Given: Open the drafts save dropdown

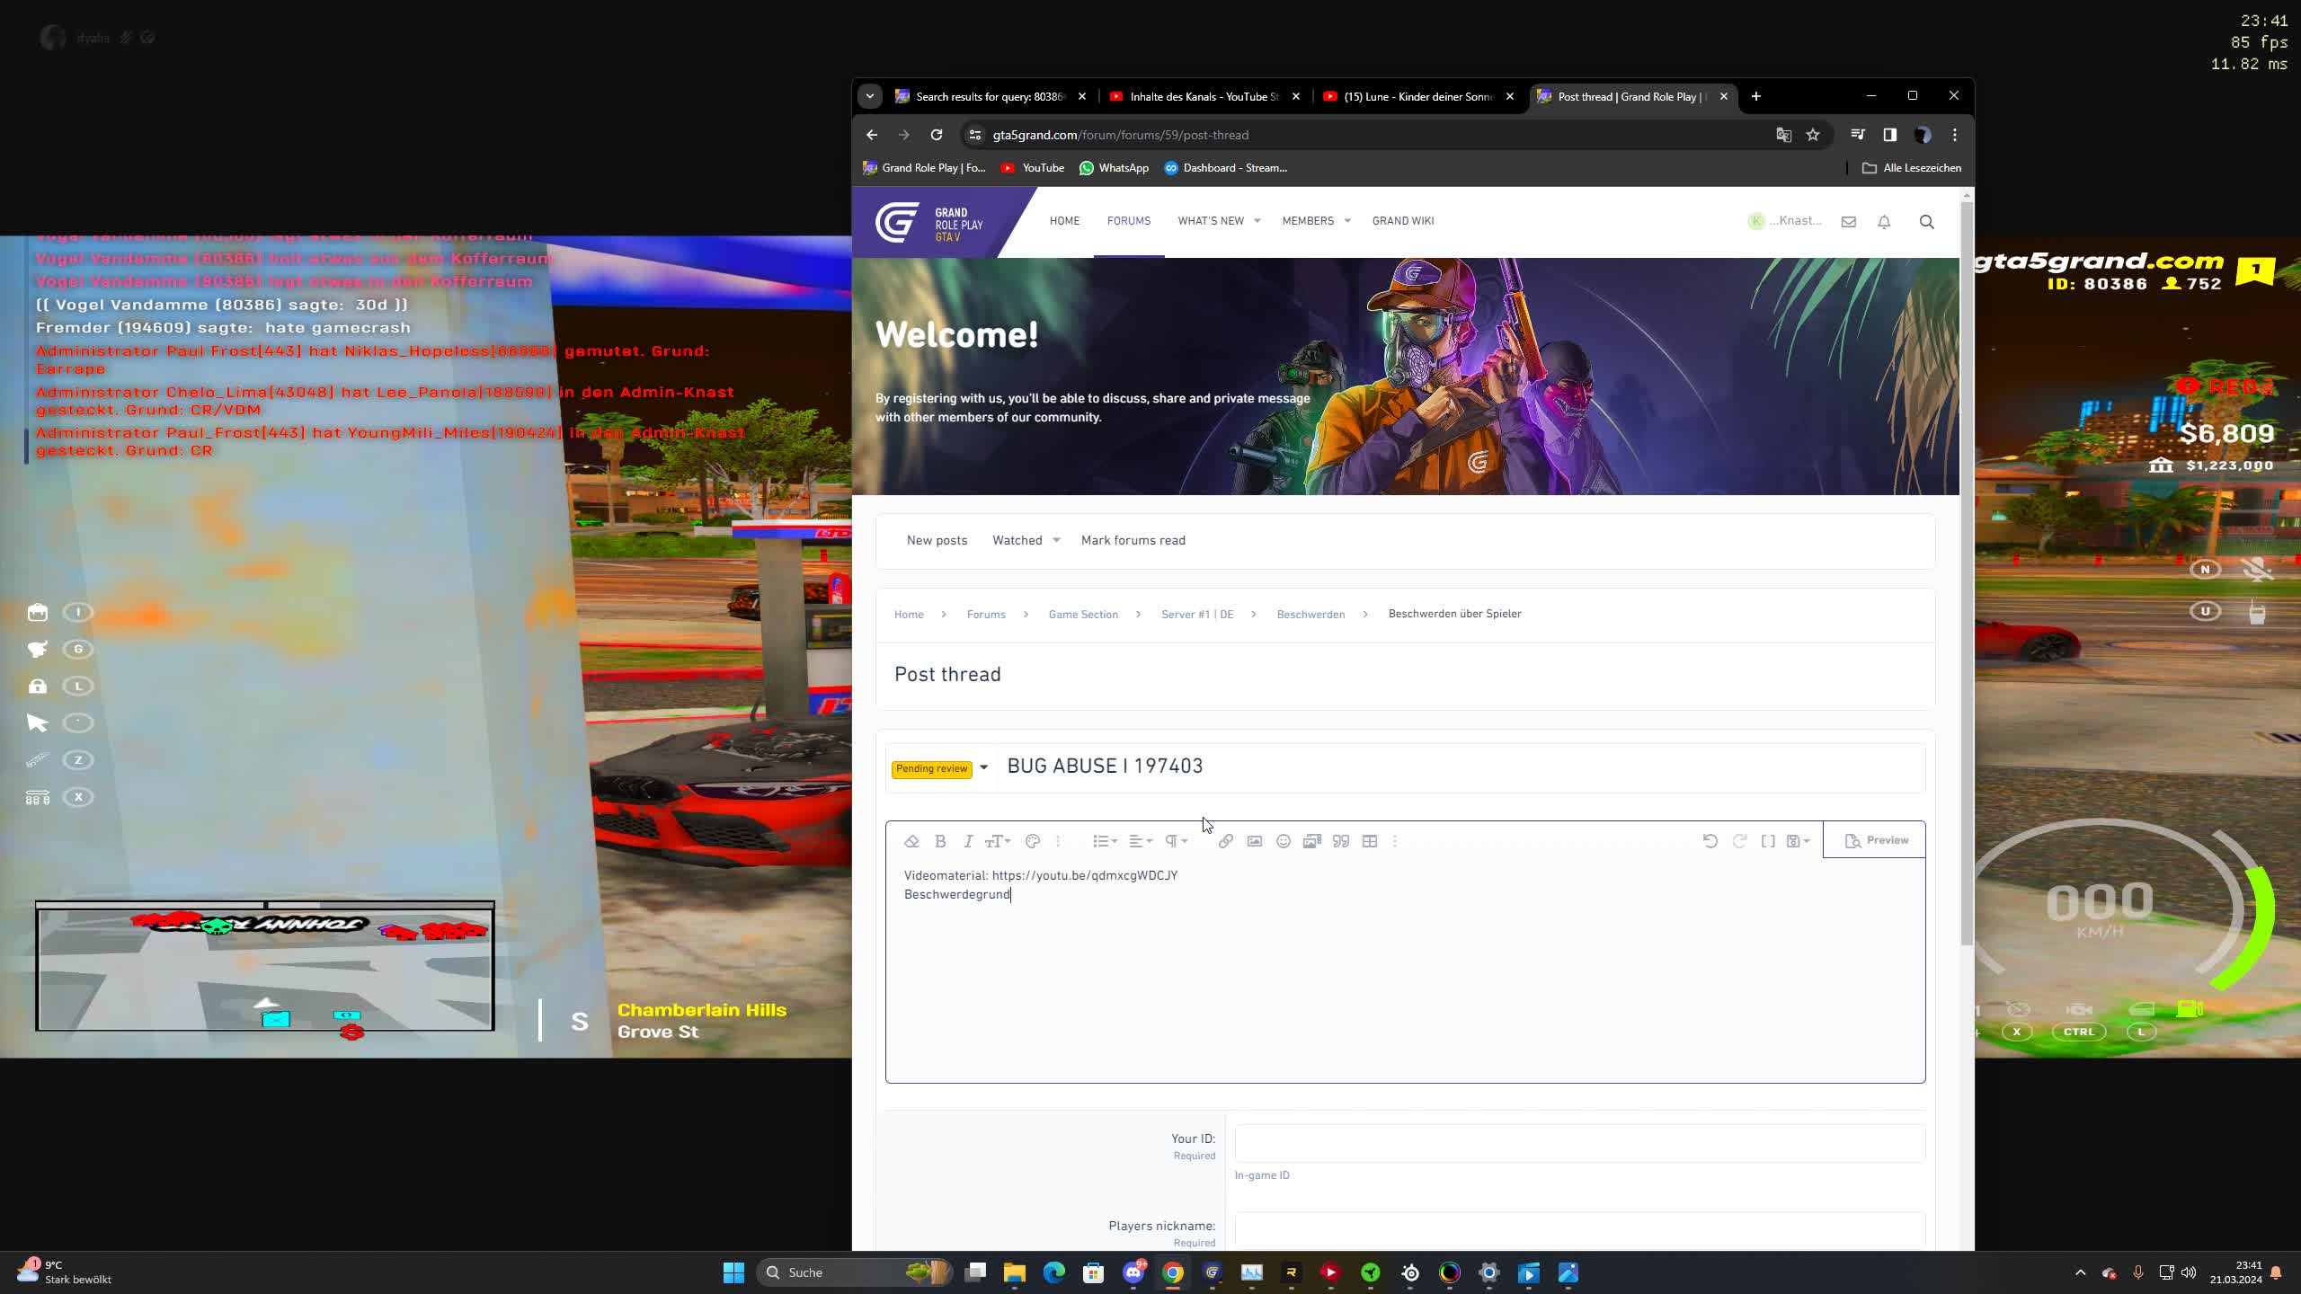Looking at the screenshot, I should pyautogui.click(x=1798, y=841).
